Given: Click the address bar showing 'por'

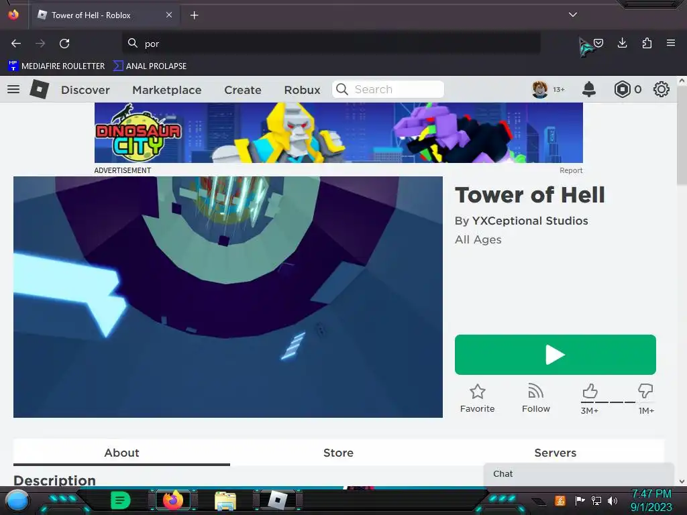Looking at the screenshot, I should (x=331, y=44).
